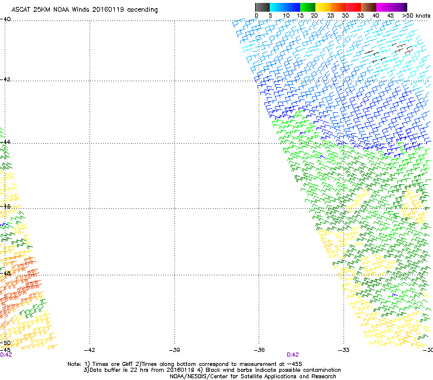Click the "25" label on the color scale
Viewport: 433px width, 380px height.
tap(331, 16)
